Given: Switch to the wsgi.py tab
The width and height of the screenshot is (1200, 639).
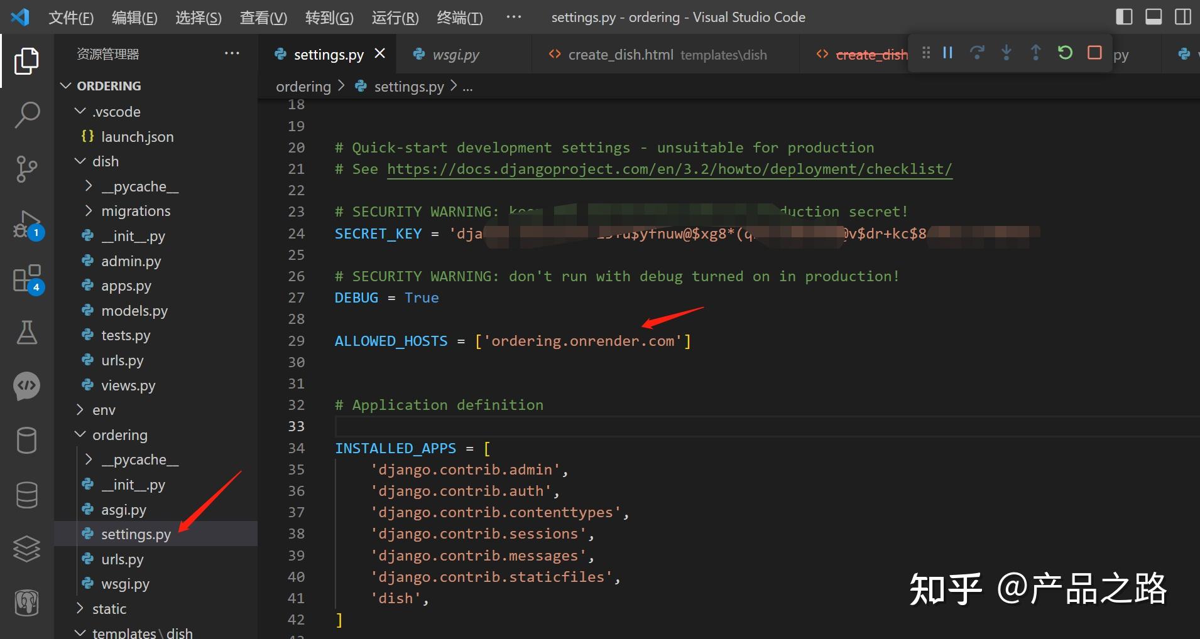Looking at the screenshot, I should click(455, 55).
